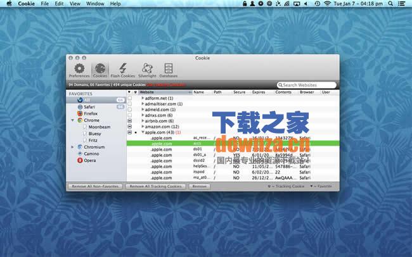Click Remove All Non-Favorites button
The image size is (412, 257).
(x=95, y=186)
